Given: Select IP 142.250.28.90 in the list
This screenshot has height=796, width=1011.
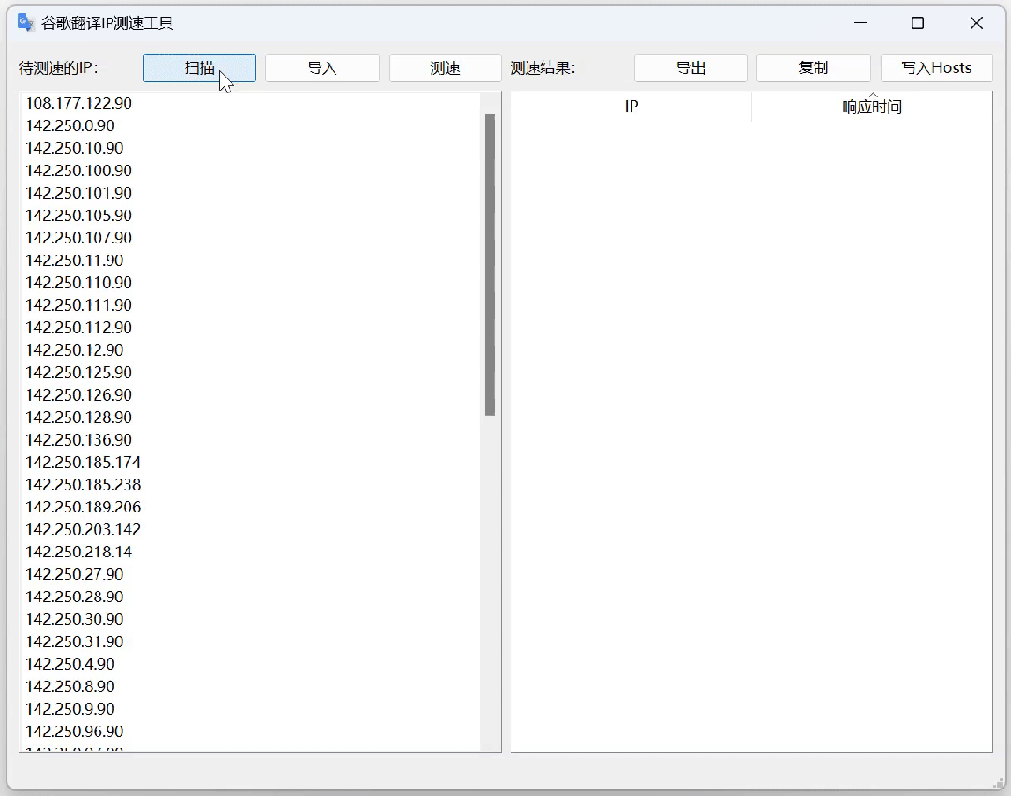Looking at the screenshot, I should pyautogui.click(x=74, y=597).
